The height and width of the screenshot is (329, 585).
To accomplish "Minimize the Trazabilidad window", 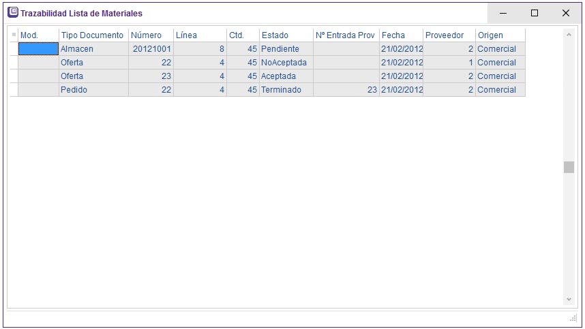I will [503, 13].
